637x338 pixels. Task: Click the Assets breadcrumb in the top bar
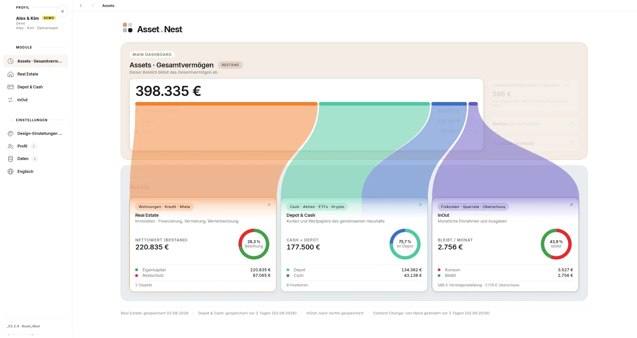point(108,5)
